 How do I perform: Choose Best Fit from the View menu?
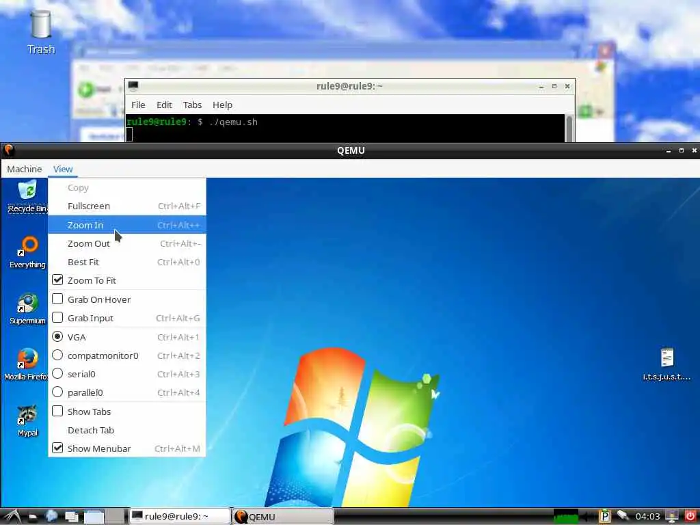[x=126, y=262]
